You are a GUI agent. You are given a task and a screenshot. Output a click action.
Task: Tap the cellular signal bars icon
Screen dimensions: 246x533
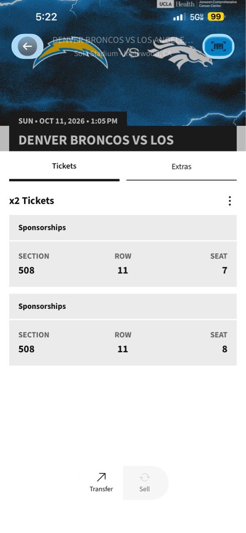pyautogui.click(x=179, y=17)
